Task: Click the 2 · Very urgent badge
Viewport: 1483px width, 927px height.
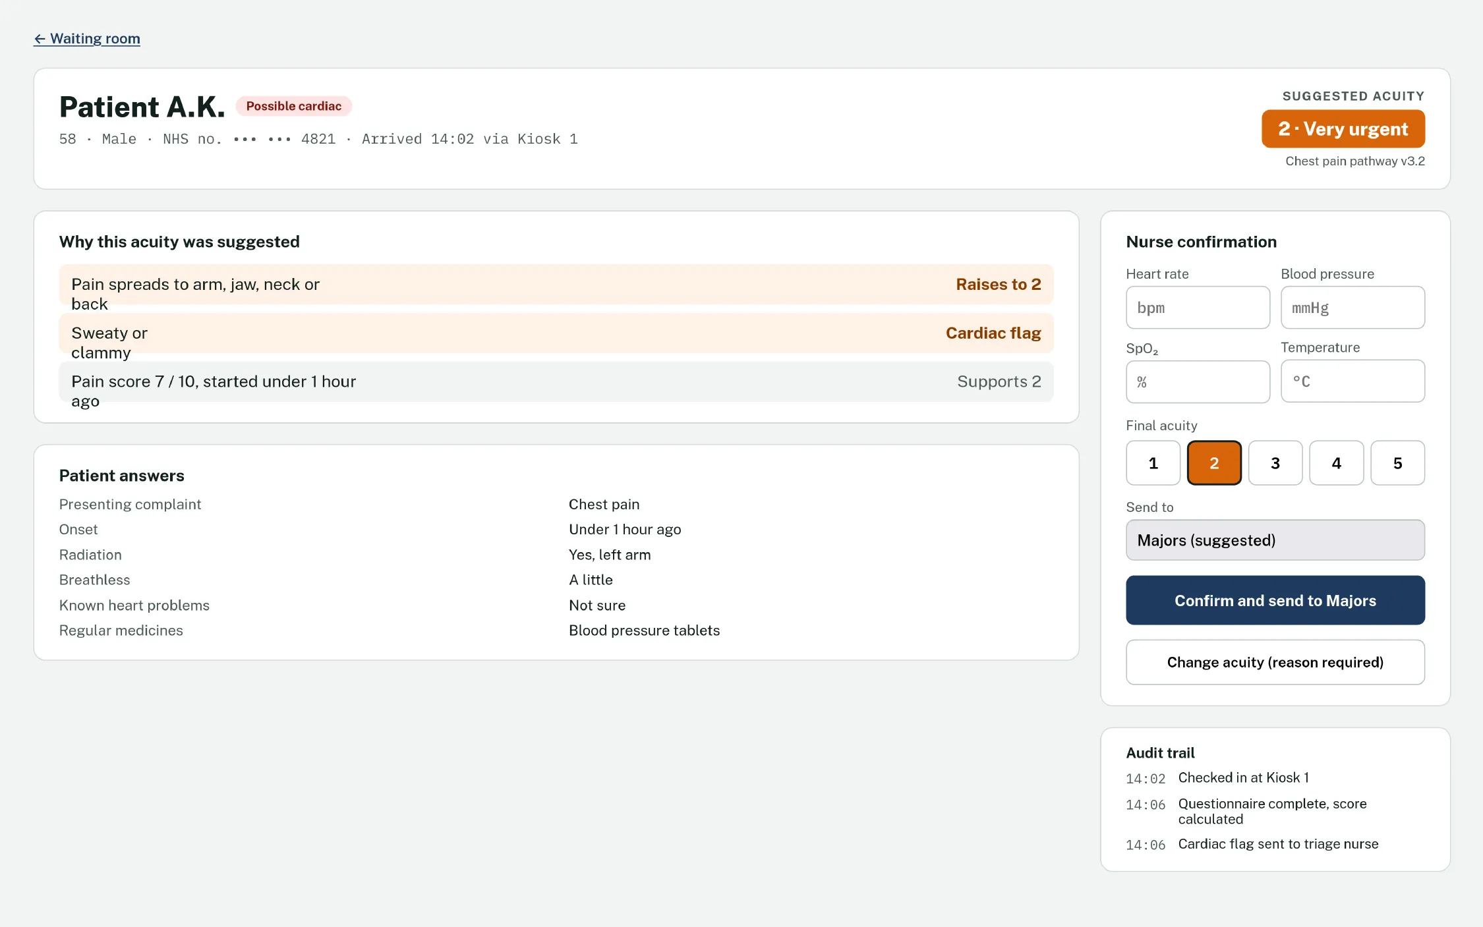Action: point(1343,129)
